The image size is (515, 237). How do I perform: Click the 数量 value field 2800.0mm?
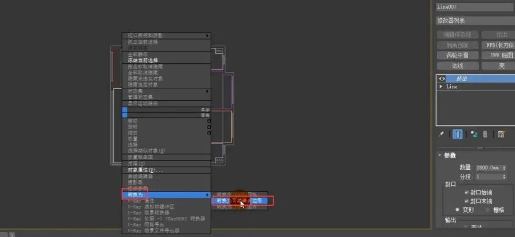489,168
